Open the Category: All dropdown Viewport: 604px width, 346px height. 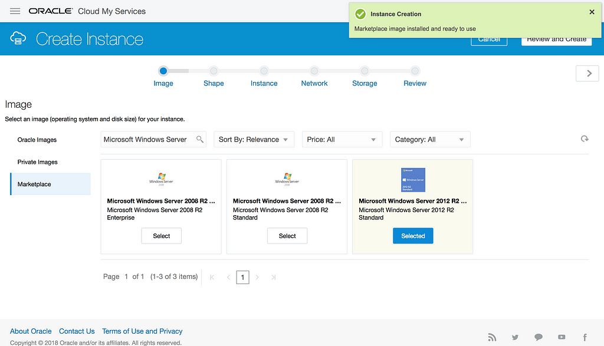tap(430, 139)
